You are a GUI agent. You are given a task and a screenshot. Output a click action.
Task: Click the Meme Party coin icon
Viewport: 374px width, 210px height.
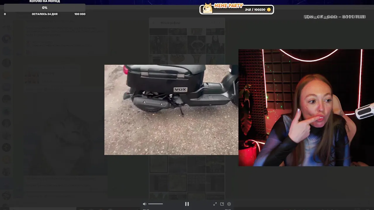tap(269, 10)
